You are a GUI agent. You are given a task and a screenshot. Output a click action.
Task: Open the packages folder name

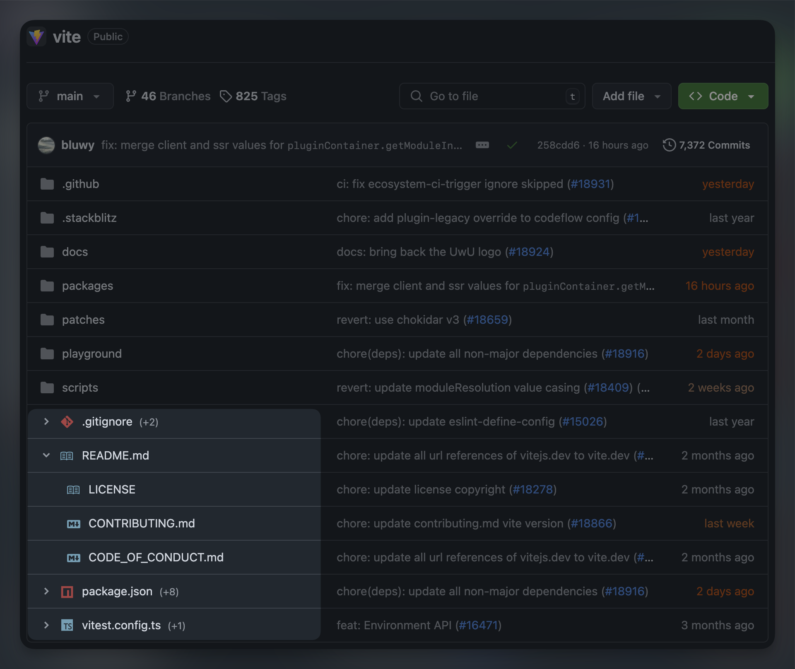coord(88,286)
